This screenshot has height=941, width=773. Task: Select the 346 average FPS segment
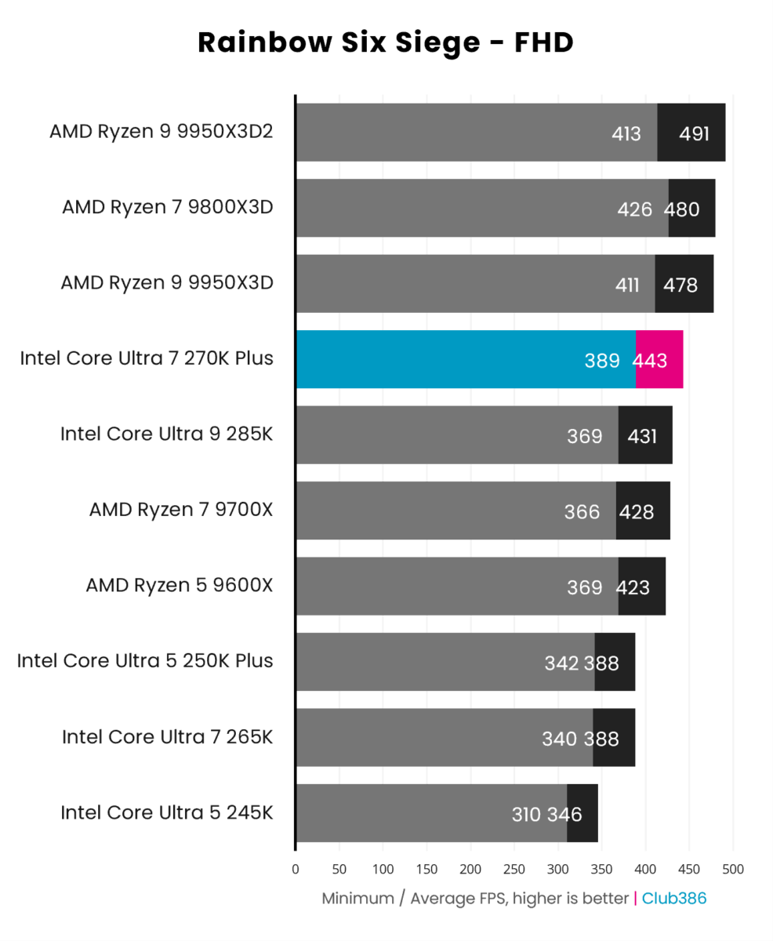click(x=582, y=813)
